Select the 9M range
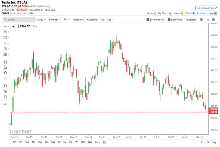This screenshot has width=220, height=147. coord(53,142)
